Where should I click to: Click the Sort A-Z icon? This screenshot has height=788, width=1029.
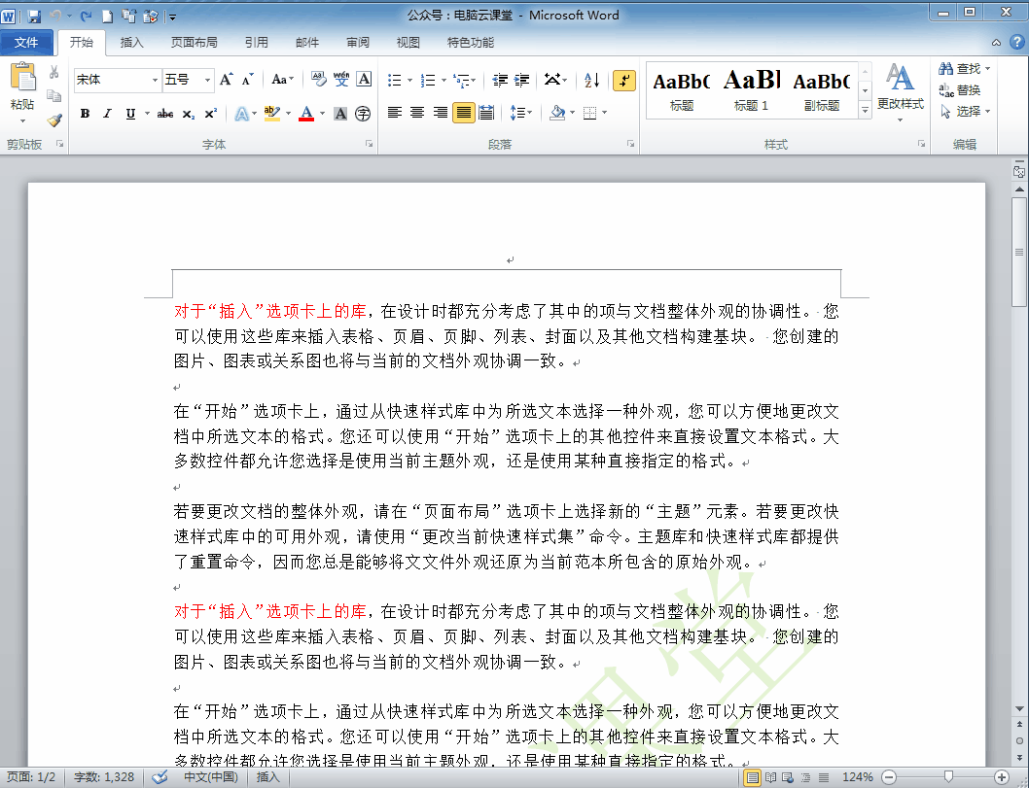pyautogui.click(x=592, y=80)
